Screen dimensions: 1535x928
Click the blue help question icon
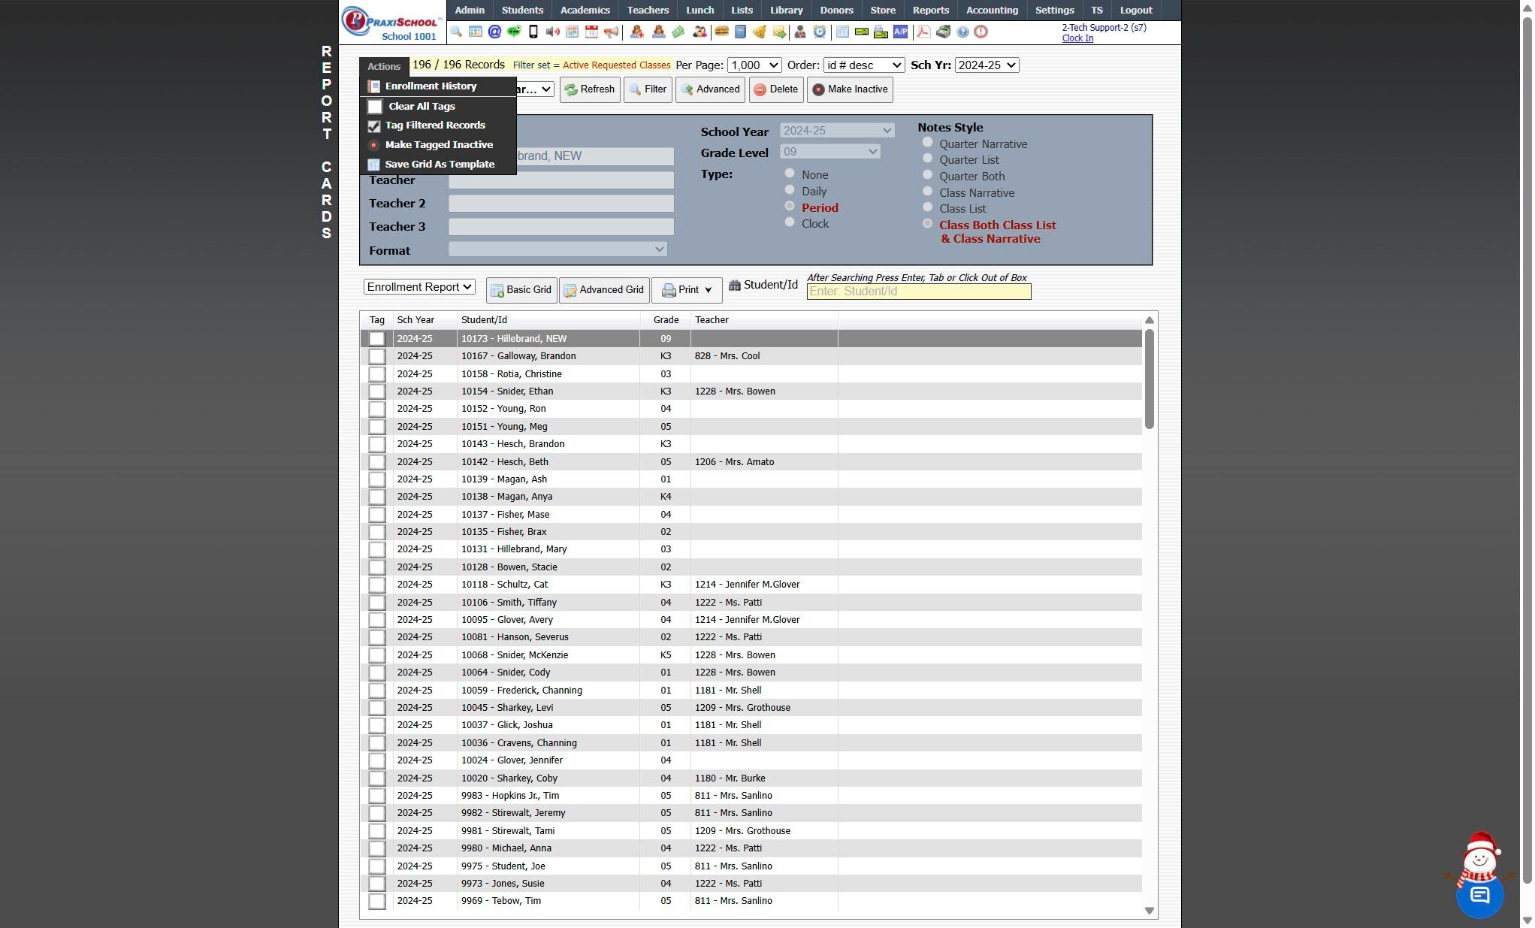pyautogui.click(x=962, y=32)
